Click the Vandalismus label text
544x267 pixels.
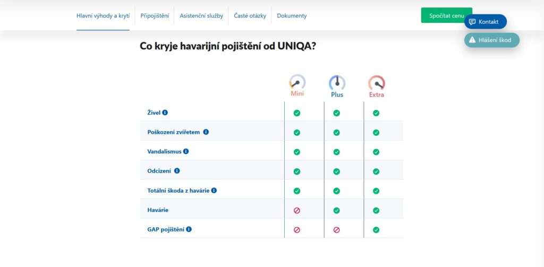pyautogui.click(x=165, y=151)
